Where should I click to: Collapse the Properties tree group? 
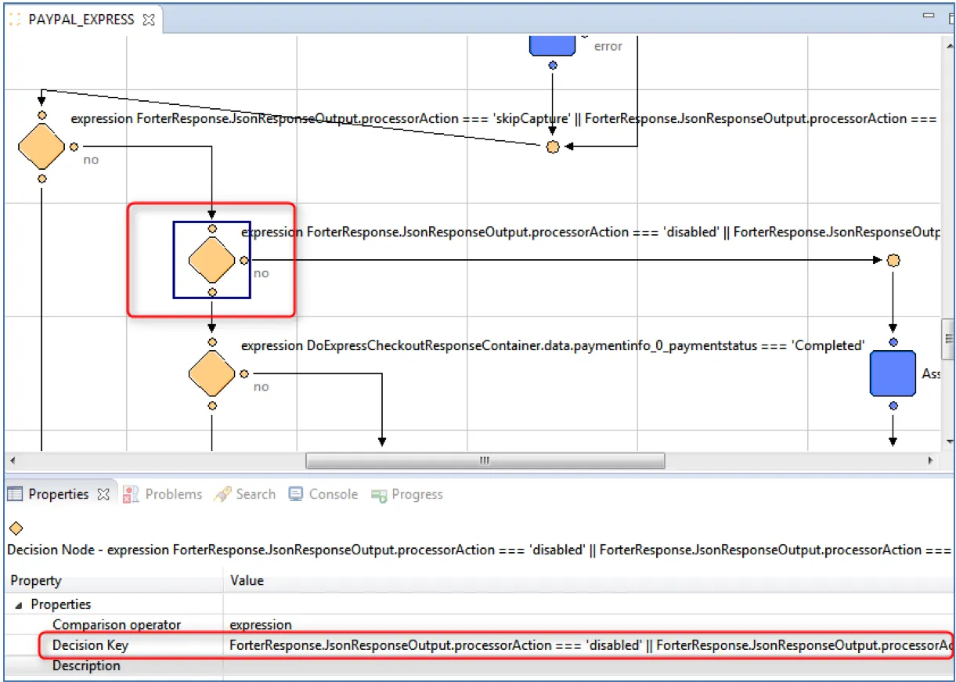click(18, 604)
